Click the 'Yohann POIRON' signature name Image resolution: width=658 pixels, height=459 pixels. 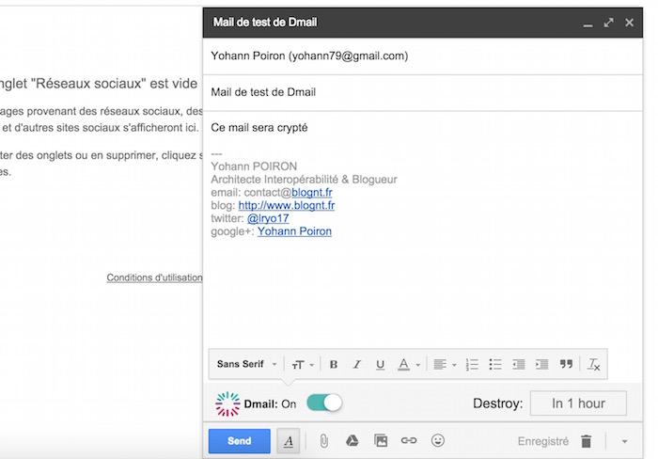point(254,166)
